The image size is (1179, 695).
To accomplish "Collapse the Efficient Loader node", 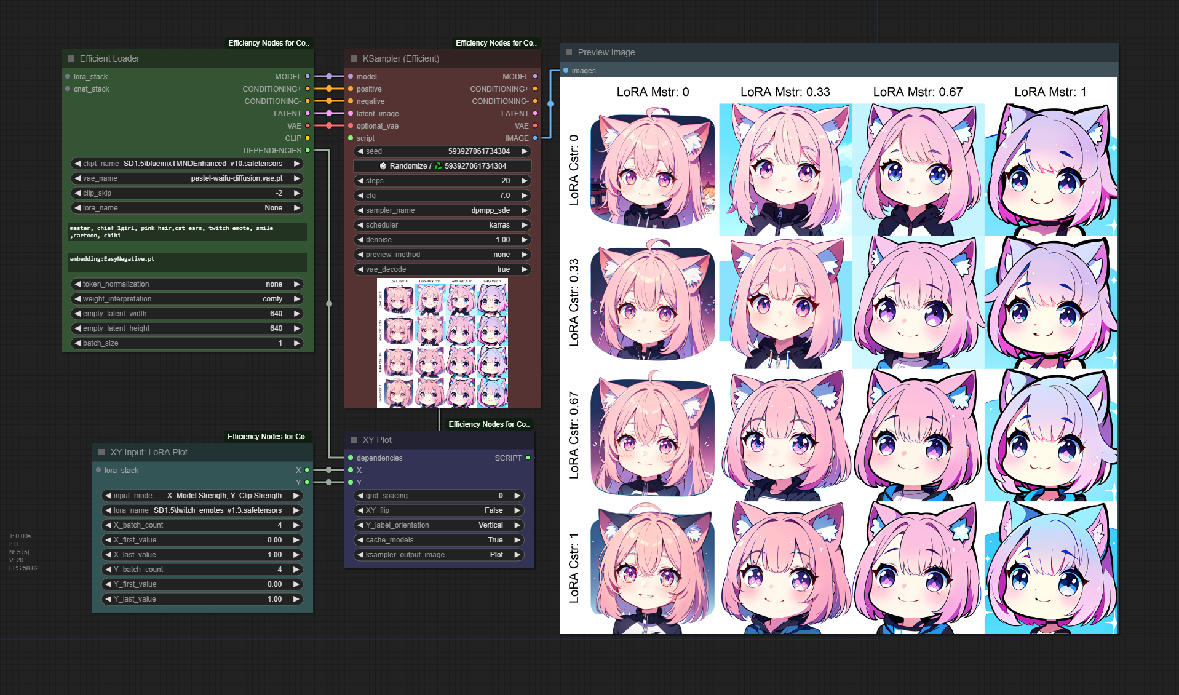I will coord(71,58).
